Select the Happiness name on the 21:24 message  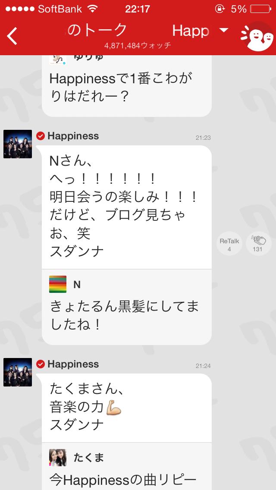[73, 364]
